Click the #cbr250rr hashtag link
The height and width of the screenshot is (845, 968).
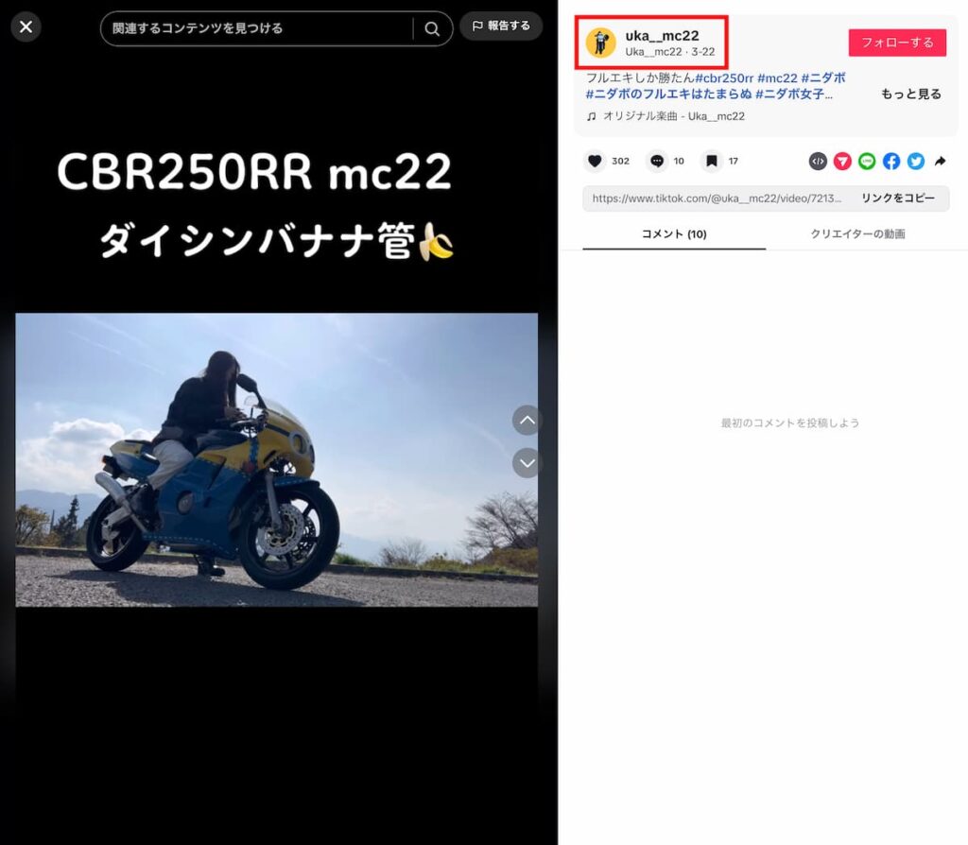coord(724,78)
